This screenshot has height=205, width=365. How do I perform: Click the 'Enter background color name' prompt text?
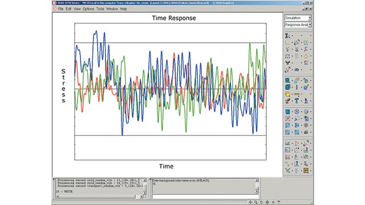click(181, 181)
